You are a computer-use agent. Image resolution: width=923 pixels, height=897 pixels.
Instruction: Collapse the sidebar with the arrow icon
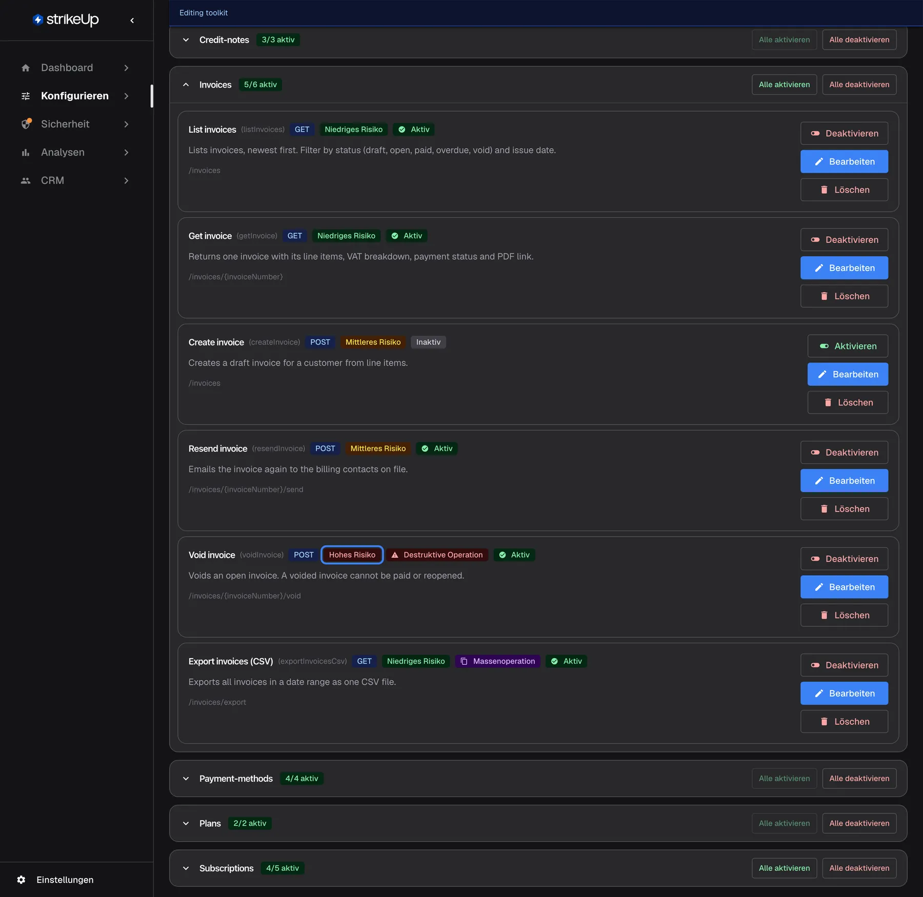click(x=132, y=21)
